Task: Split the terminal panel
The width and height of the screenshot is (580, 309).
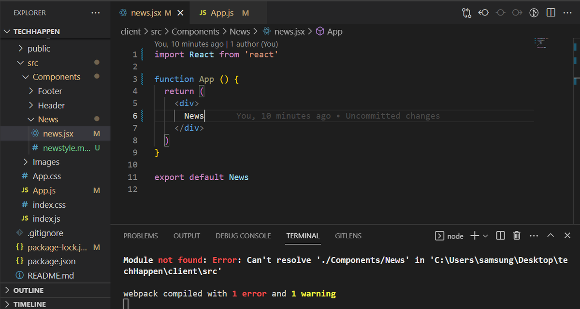Action: (501, 236)
